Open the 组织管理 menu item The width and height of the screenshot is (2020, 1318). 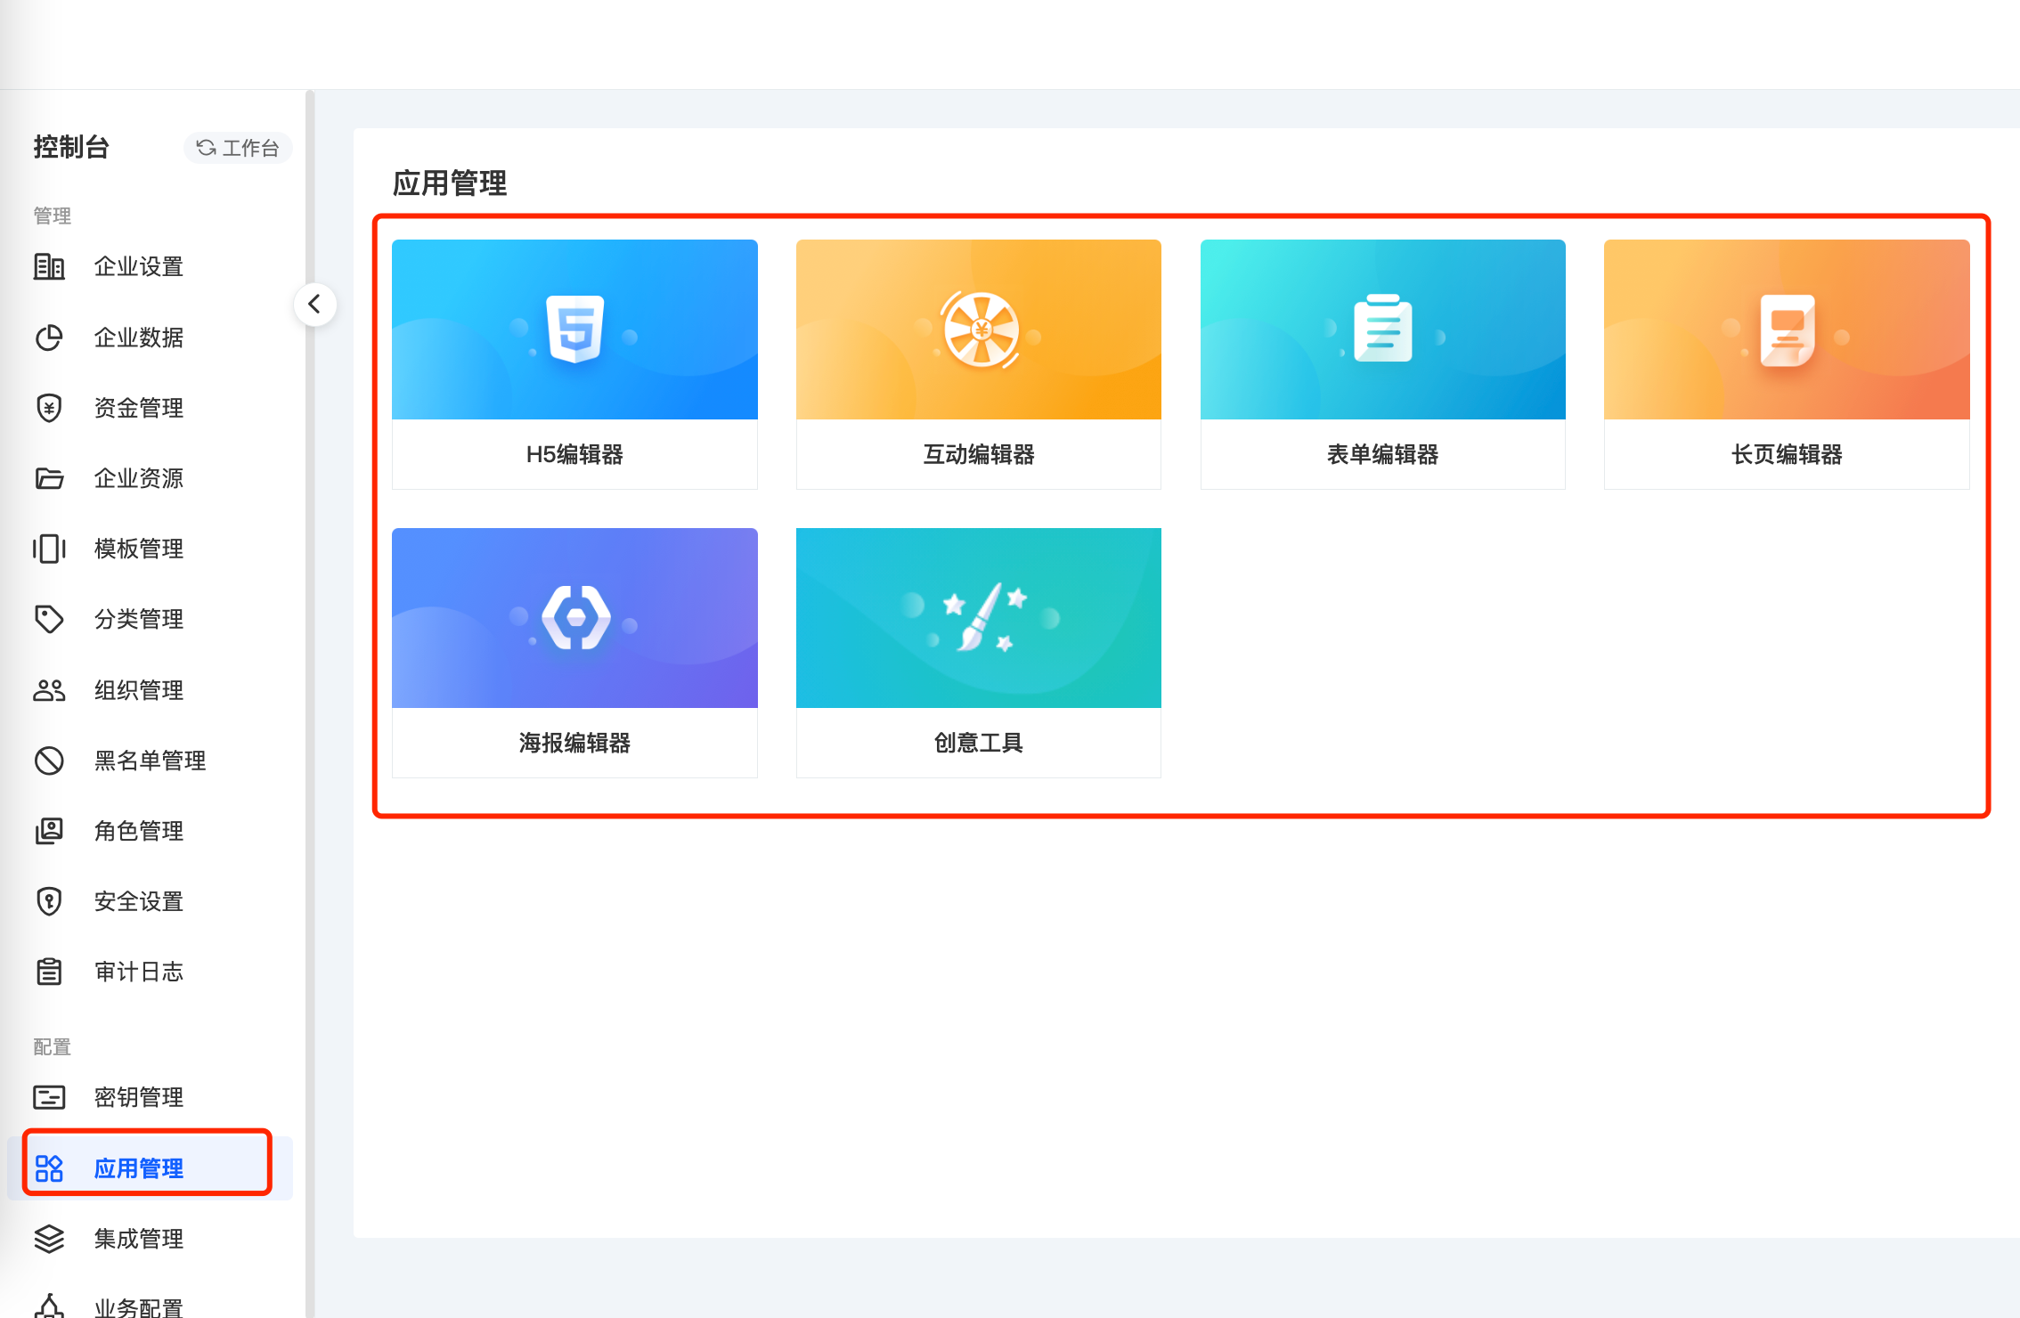point(139,690)
